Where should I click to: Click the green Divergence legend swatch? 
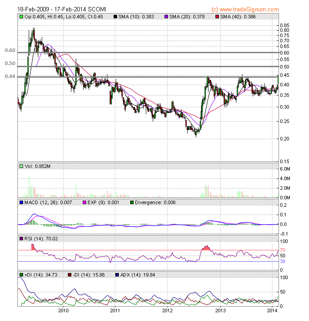132,202
